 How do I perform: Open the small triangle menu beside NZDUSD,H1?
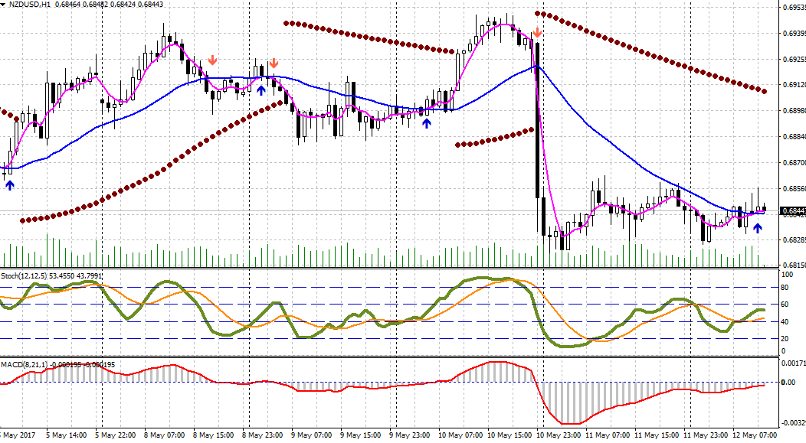pos(4,5)
